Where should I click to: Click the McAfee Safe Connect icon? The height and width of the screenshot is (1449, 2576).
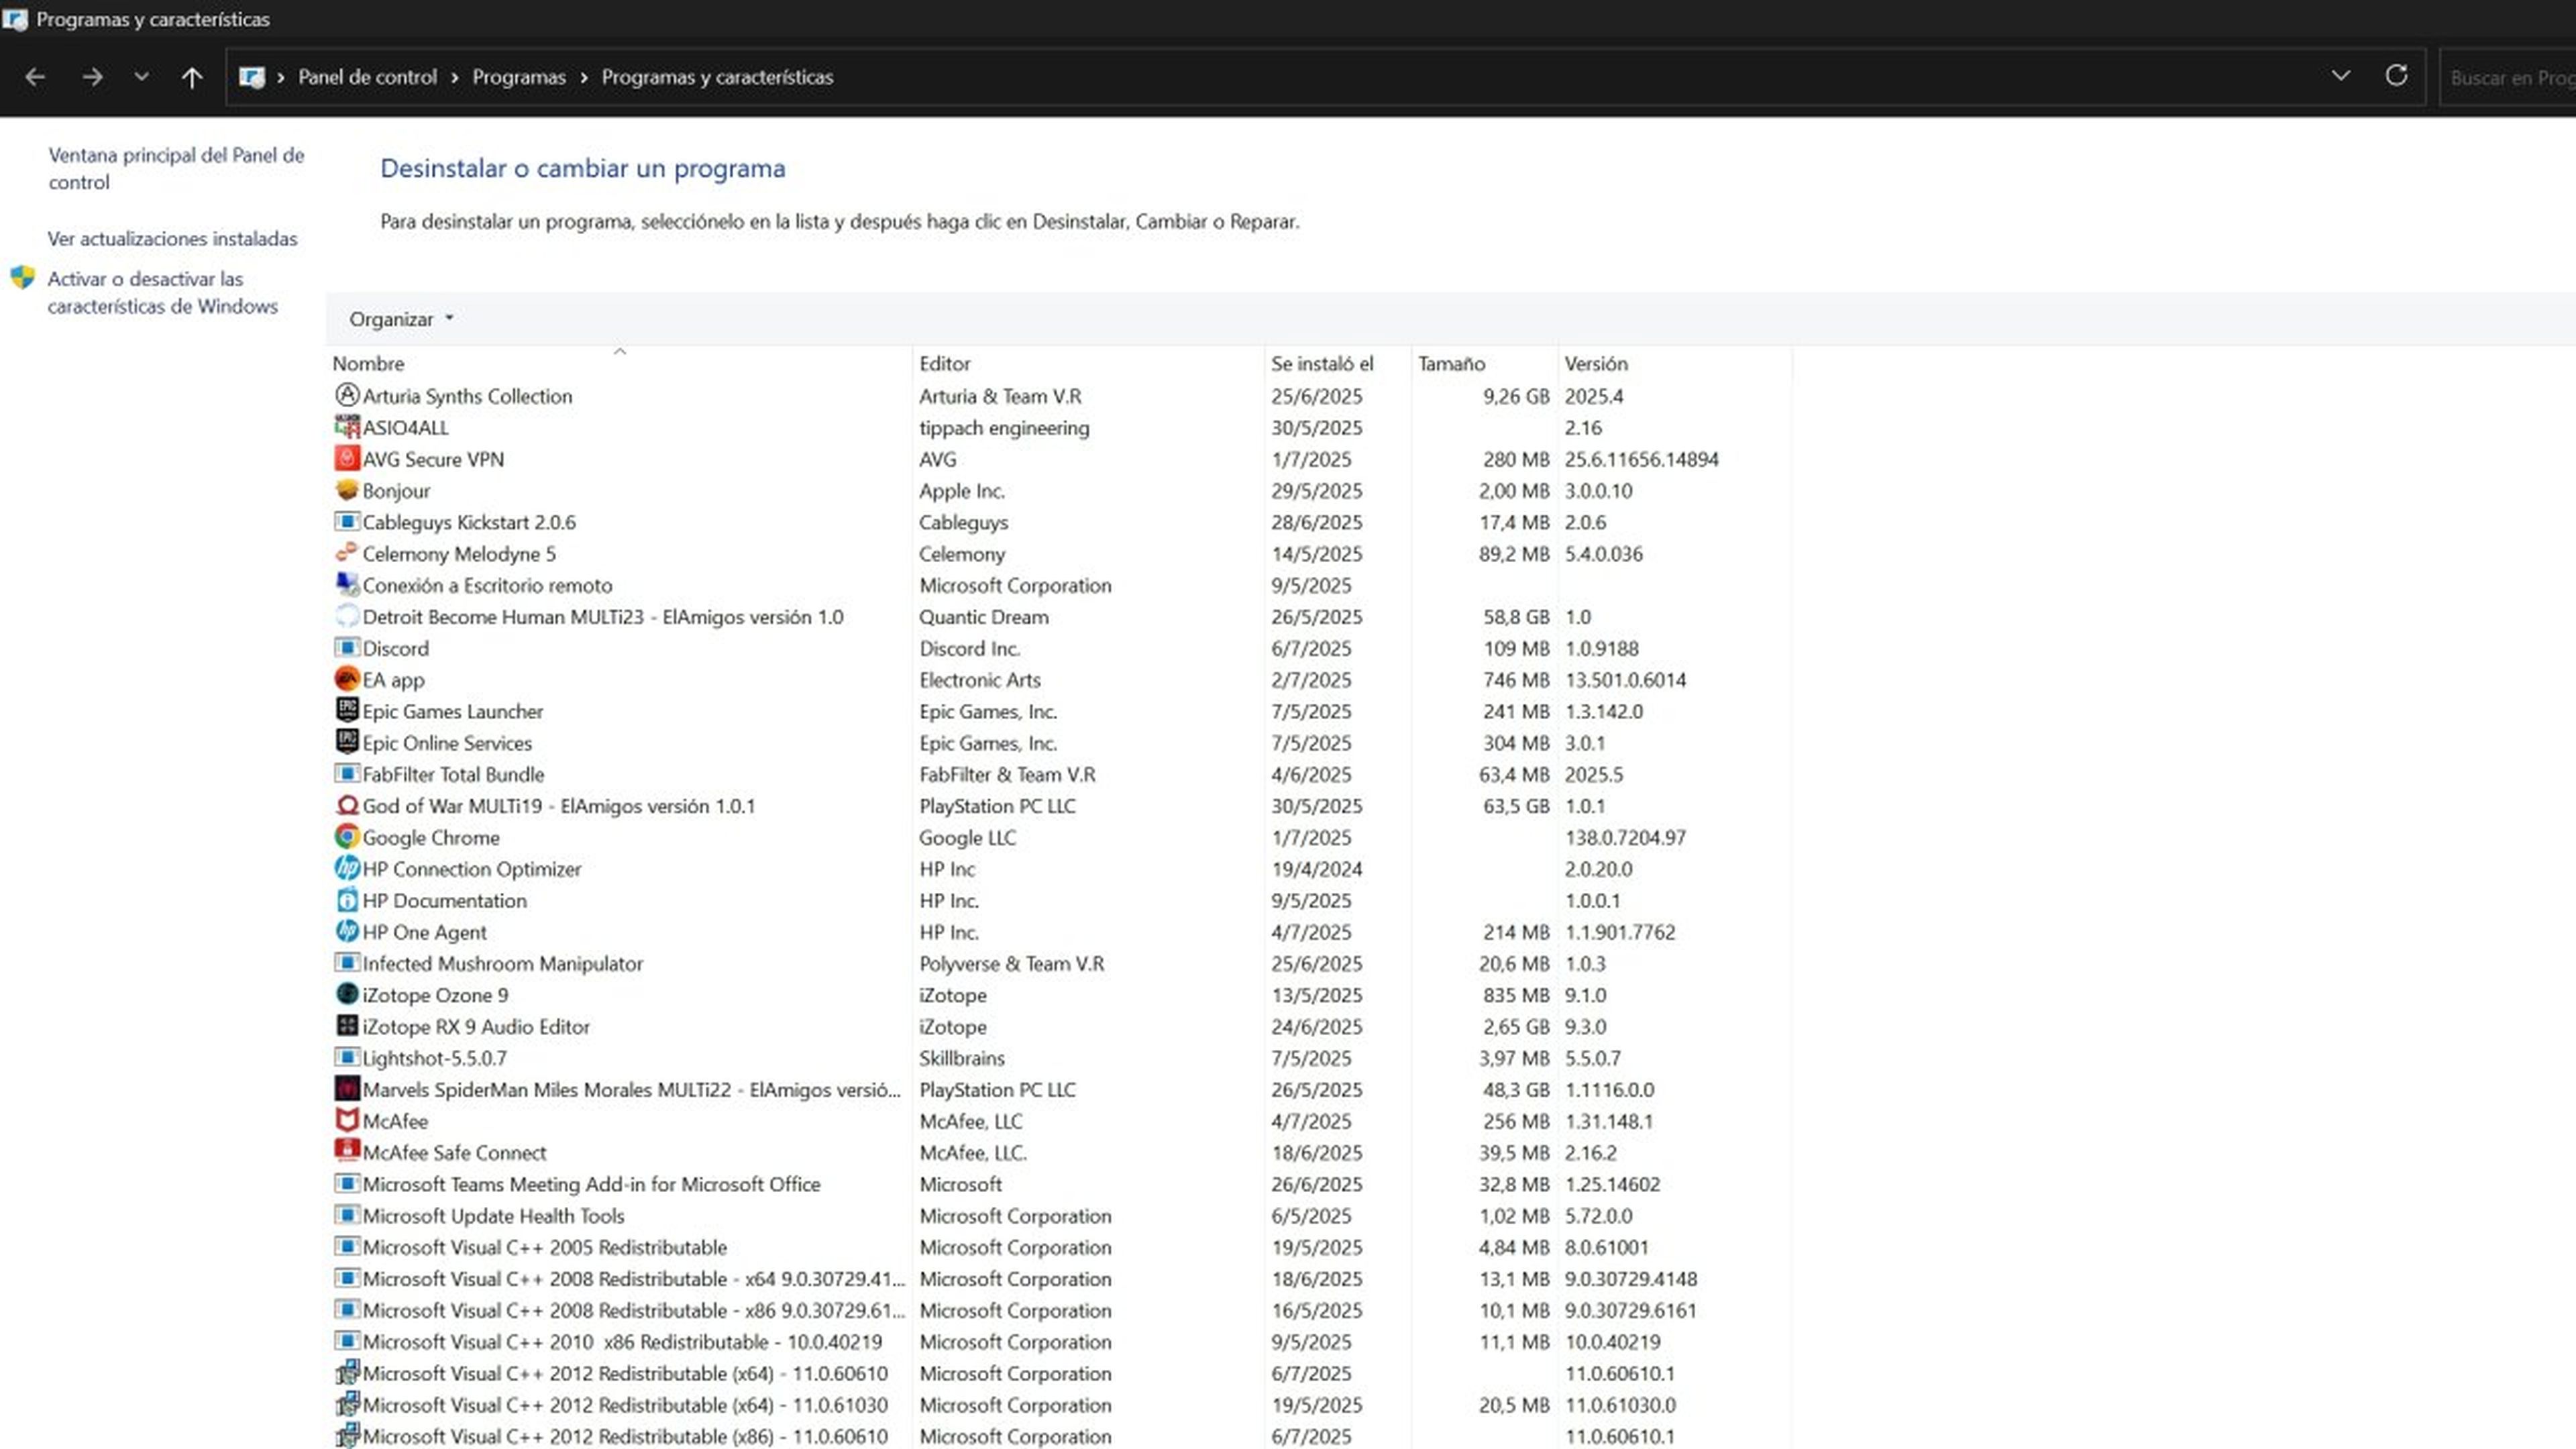tap(346, 1151)
